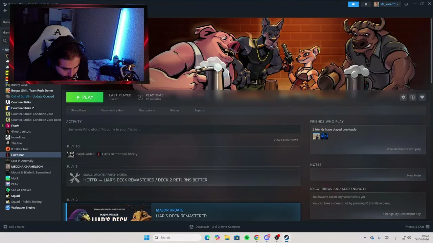The width and height of the screenshot is (433, 243).
Task: Change My Screenshot Key link
Action: click(402, 214)
